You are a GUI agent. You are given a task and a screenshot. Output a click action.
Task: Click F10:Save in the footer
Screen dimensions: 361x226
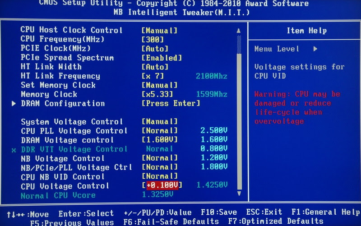click(x=219, y=212)
